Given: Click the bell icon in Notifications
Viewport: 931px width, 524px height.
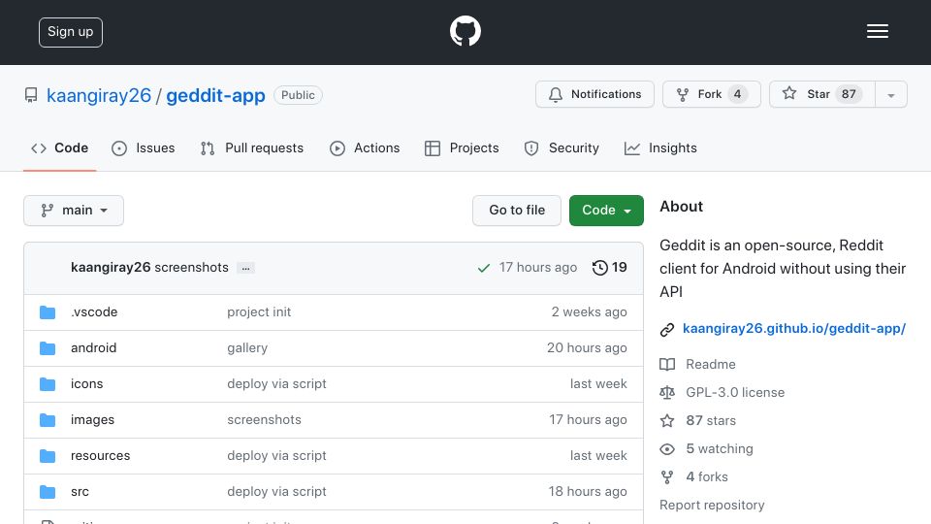Looking at the screenshot, I should 555,94.
